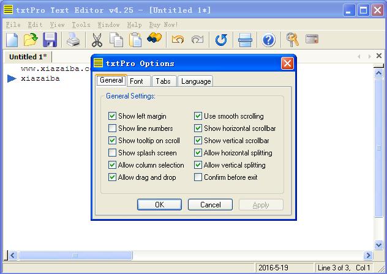Click the Save floppy disk icon
Screen dimensions: 387x274
pyautogui.click(x=50, y=40)
